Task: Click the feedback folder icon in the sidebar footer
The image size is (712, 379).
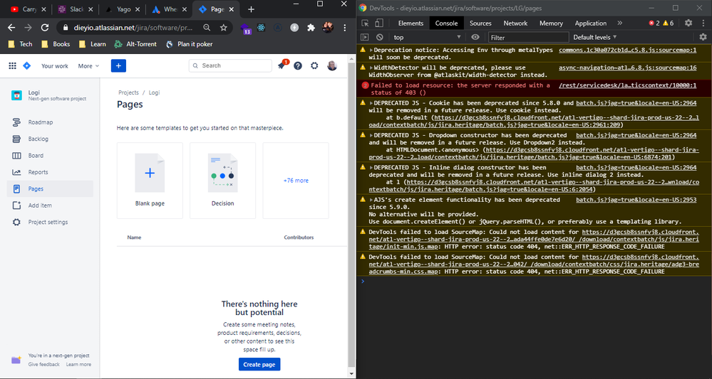Action: [x=16, y=360]
